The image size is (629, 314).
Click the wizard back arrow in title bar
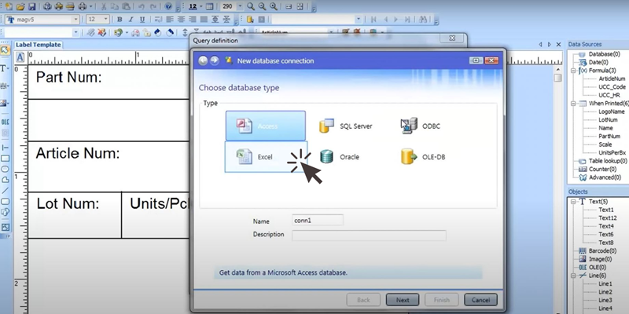[204, 60]
